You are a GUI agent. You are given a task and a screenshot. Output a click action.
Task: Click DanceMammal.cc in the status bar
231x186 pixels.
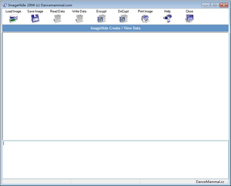(210, 181)
